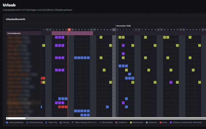Screen dimensions: 206x129
Task: Click the striped 'Urlaub beantragt' legend icon
Action: click(x=27, y=122)
